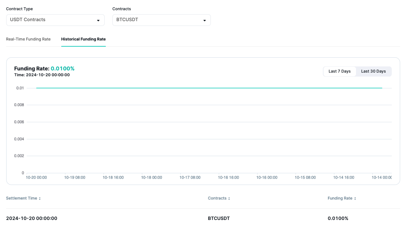Switch to Real-Time Funding Rate tab
406x228 pixels.
click(x=28, y=39)
